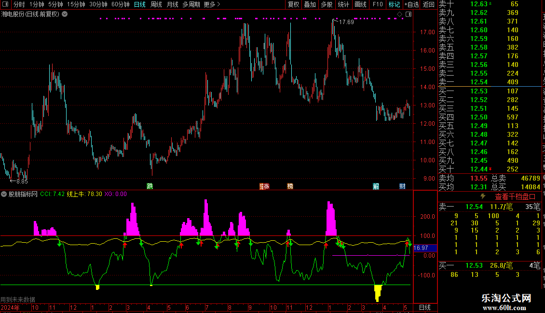This screenshot has height=313, width=545.
Task: Select the 买一 12.53 quote row
Action: 490,91
